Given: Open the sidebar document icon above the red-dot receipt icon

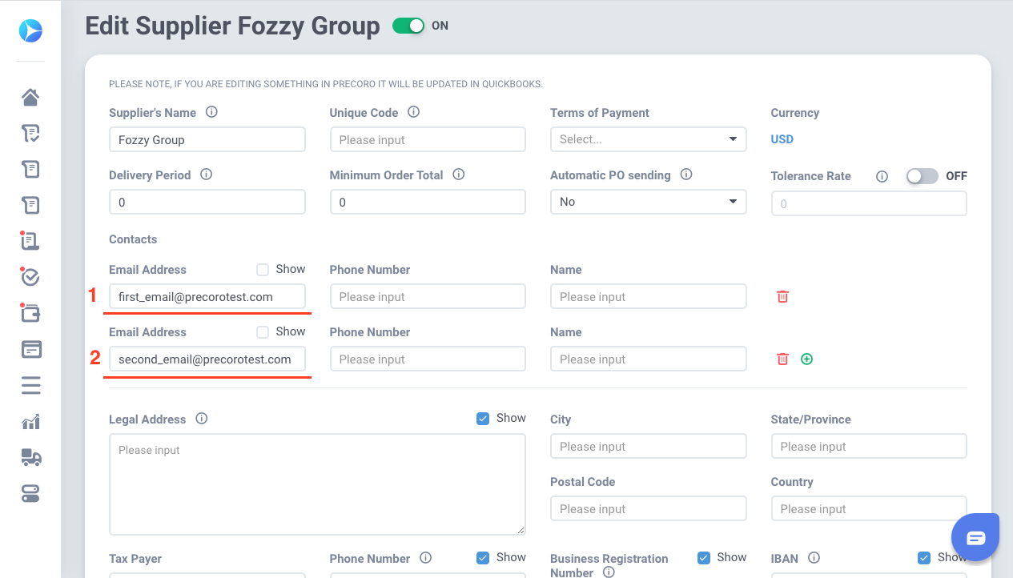Looking at the screenshot, I should pos(30,205).
